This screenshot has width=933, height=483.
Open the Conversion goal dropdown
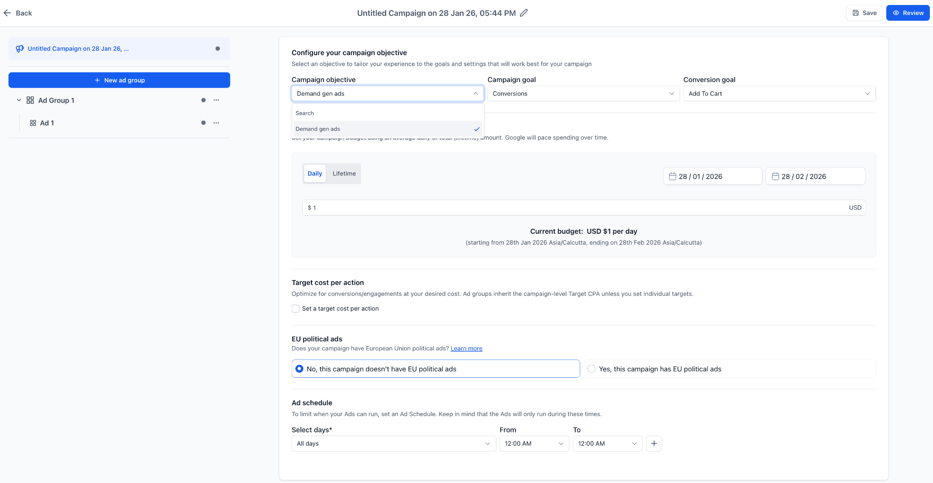coord(779,93)
